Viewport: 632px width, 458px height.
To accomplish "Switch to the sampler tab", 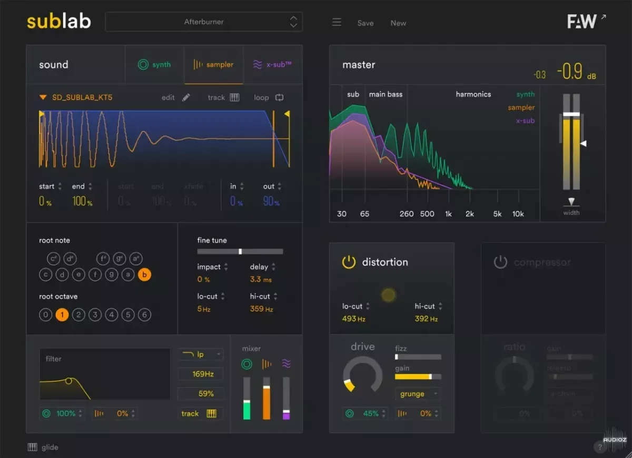I will 214,64.
